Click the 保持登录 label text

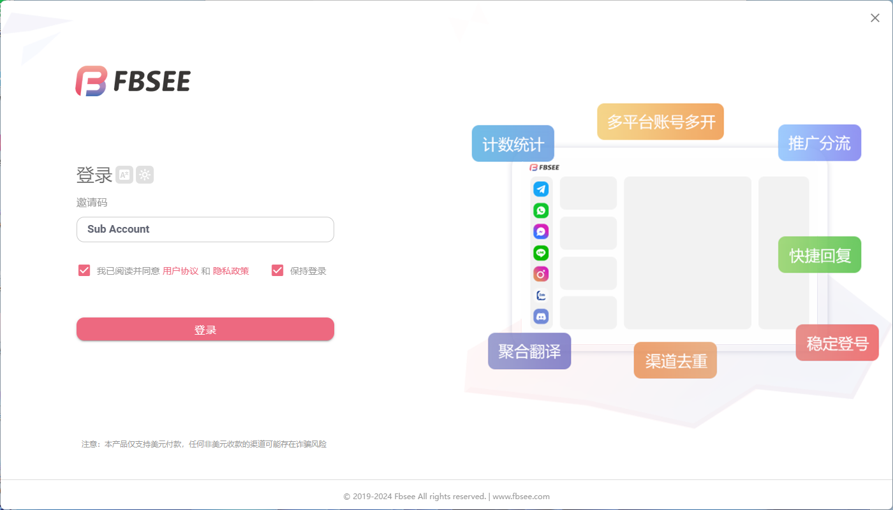click(308, 271)
